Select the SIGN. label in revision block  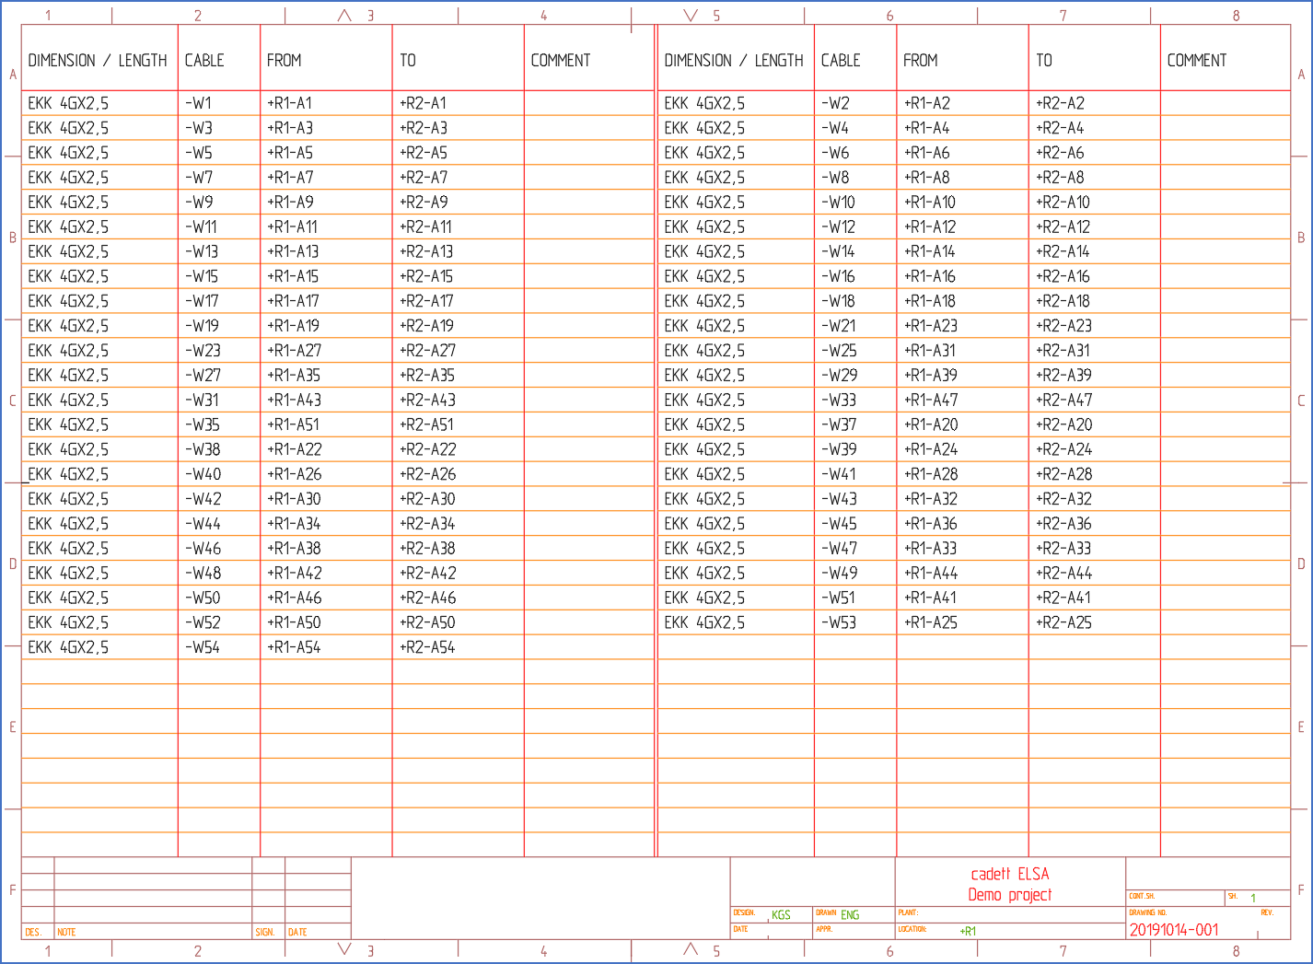265,933
